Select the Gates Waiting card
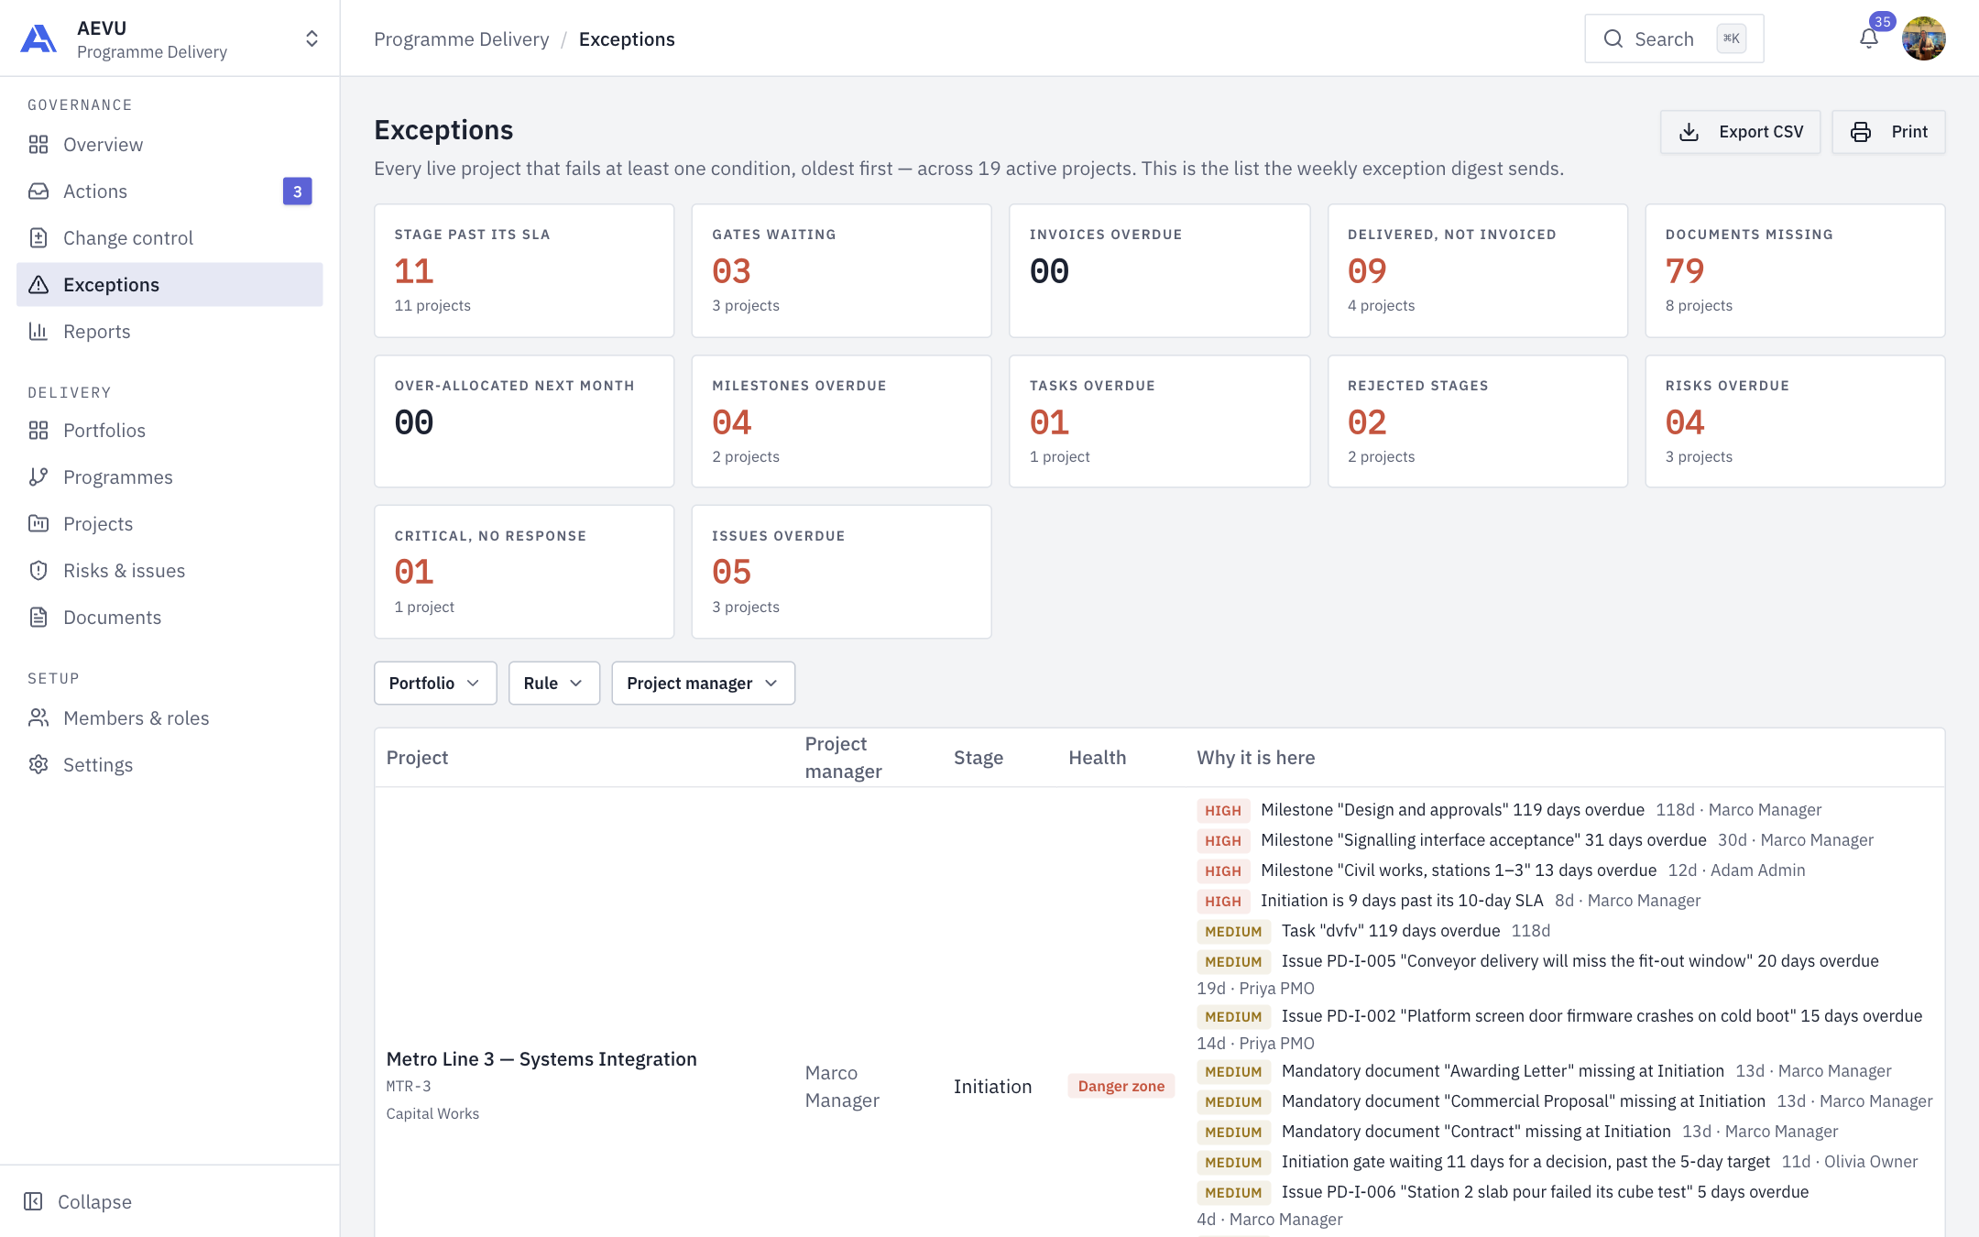This screenshot has width=1979, height=1237. (841, 270)
